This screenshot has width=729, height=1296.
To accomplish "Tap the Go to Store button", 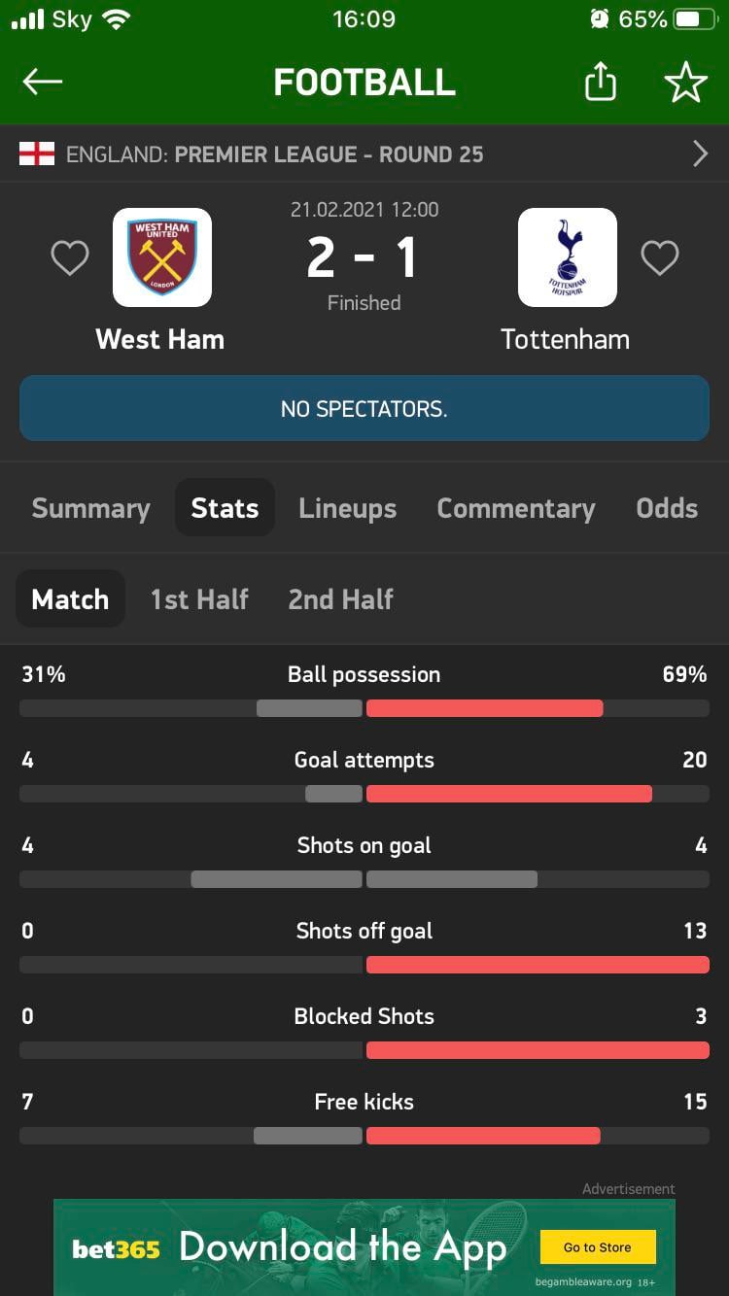I will tap(598, 1246).
